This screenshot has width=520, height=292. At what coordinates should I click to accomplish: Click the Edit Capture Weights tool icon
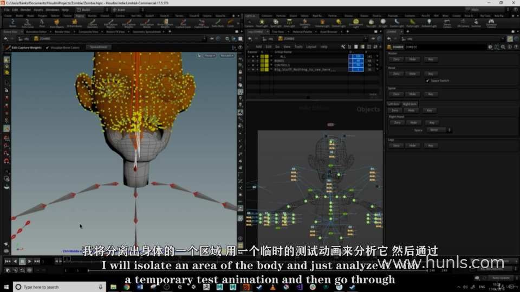click(8, 48)
